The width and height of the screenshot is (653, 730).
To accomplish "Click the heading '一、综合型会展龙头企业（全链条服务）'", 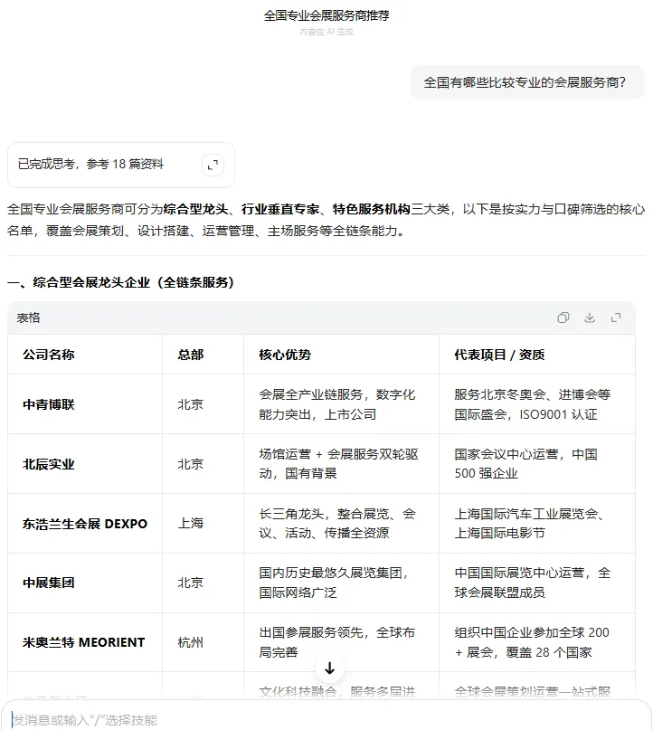I will (120, 282).
